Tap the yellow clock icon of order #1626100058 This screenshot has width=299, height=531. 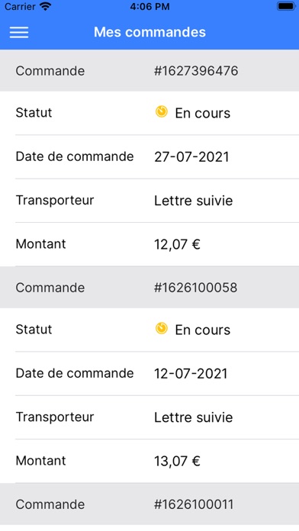pyautogui.click(x=162, y=329)
